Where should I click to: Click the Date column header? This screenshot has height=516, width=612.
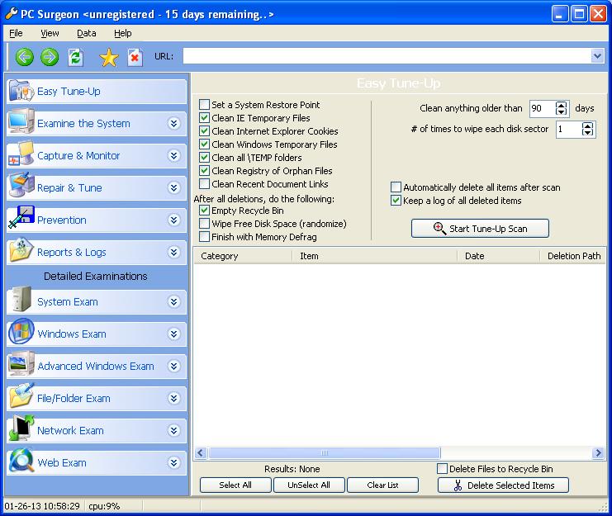(498, 256)
